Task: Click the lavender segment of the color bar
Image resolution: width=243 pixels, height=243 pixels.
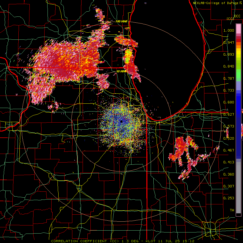Action: pyautogui.click(x=238, y=86)
